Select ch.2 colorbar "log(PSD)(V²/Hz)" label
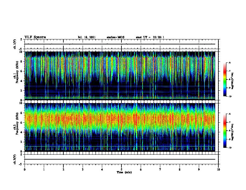 pos(233,132)
